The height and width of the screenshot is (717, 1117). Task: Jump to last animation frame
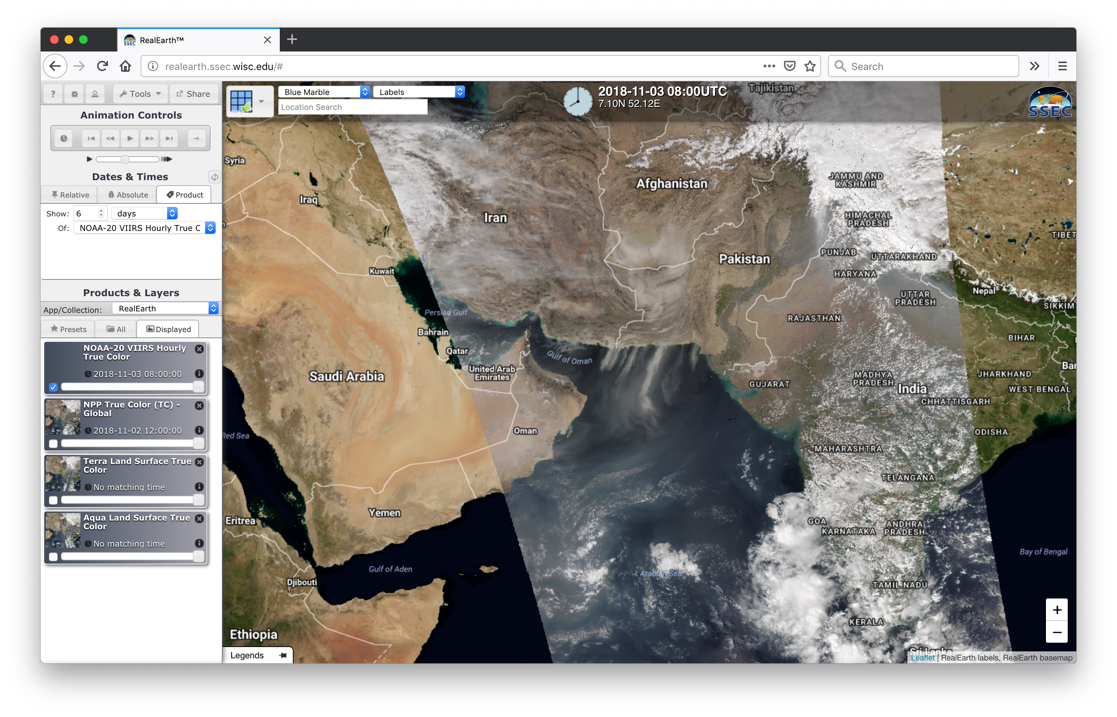click(169, 138)
